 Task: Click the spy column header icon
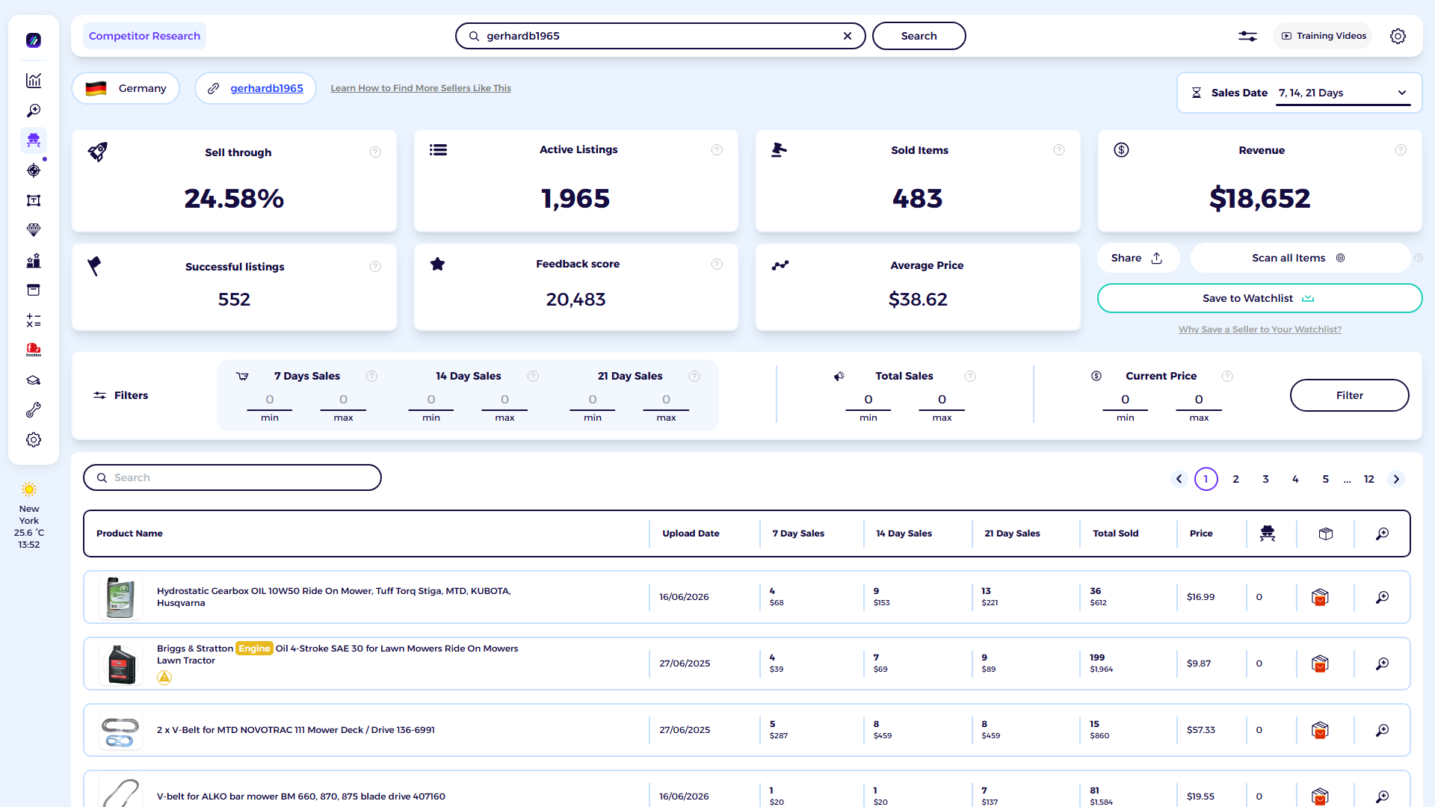click(x=1268, y=534)
